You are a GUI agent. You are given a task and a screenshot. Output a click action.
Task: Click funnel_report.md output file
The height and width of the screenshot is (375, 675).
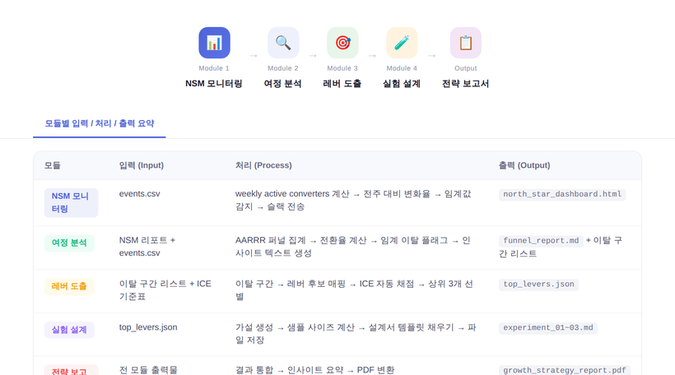click(541, 241)
